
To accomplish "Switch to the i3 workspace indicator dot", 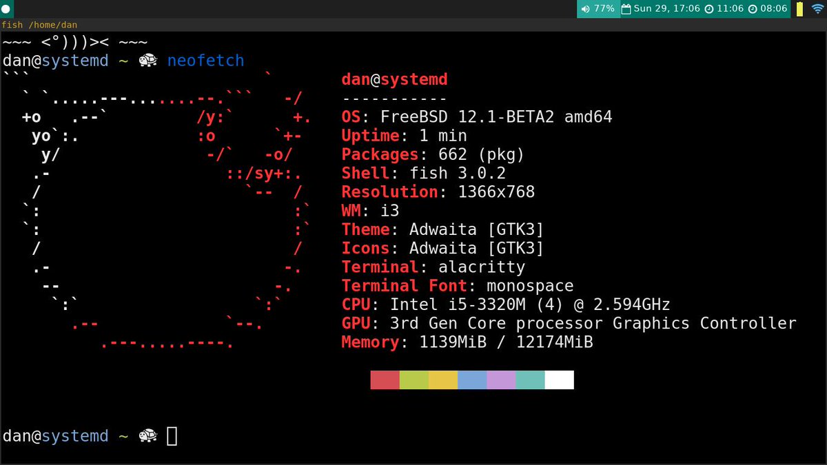I will click(x=7, y=8).
